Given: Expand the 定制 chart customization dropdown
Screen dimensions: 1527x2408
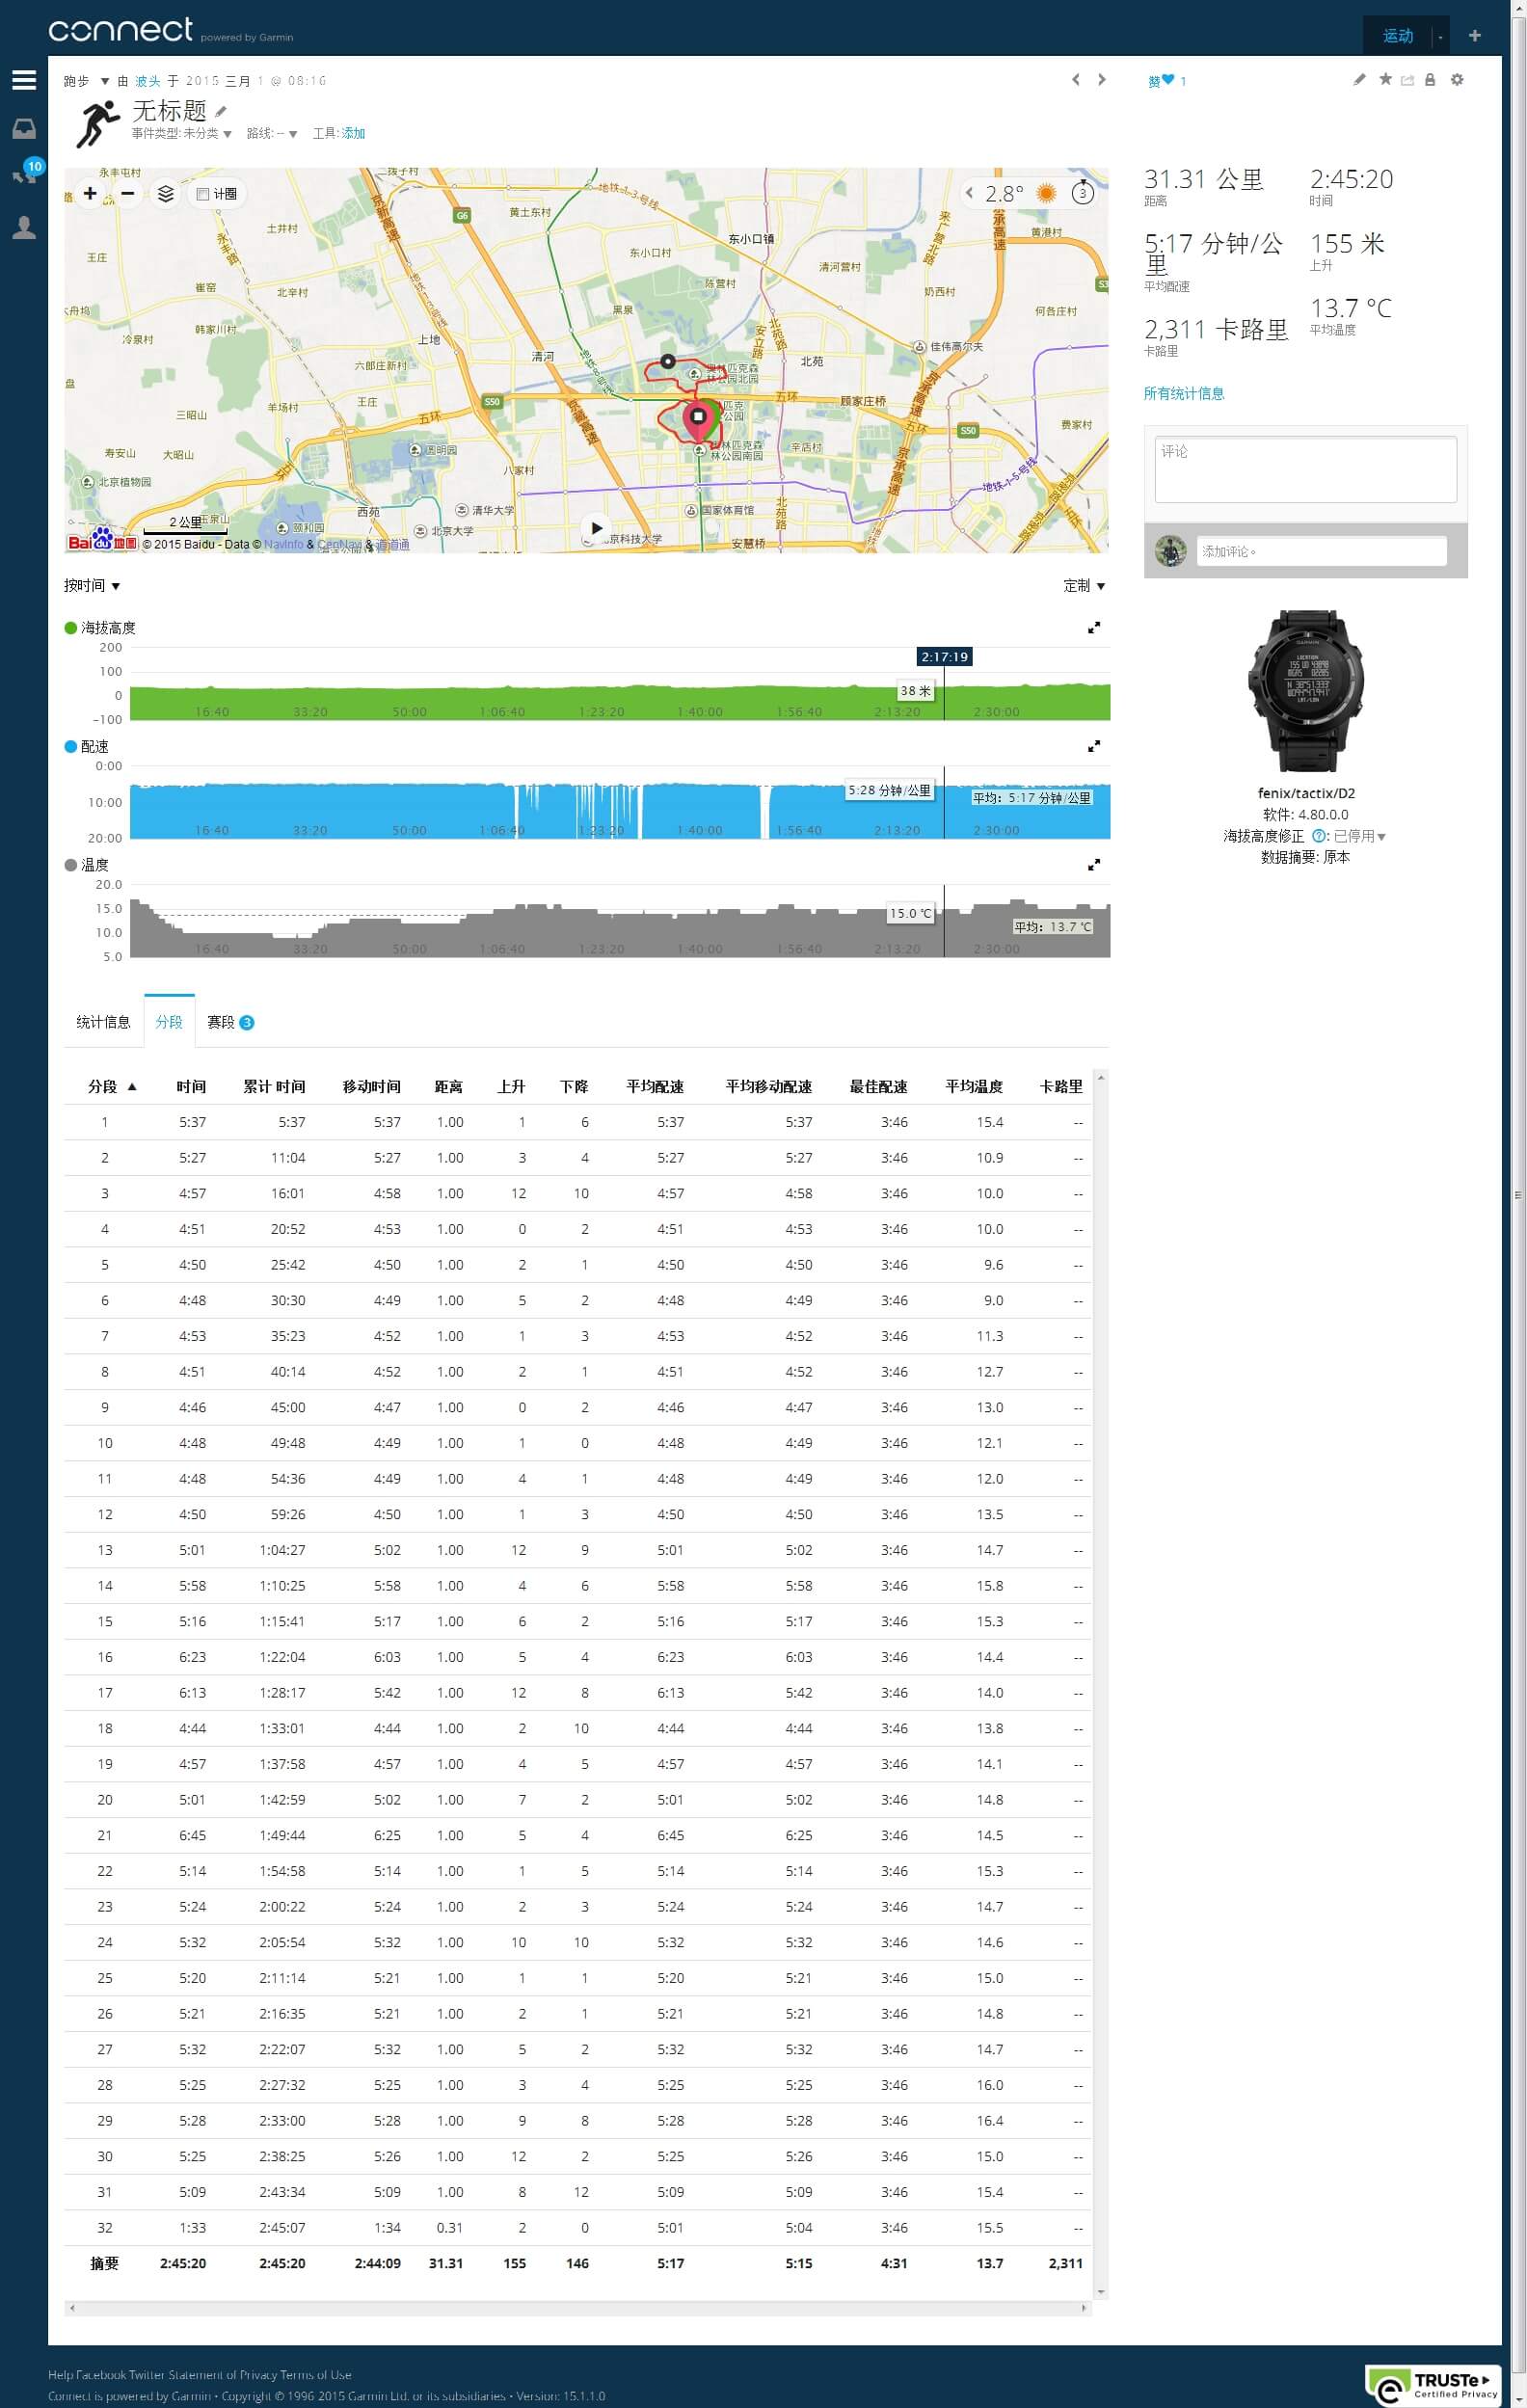Looking at the screenshot, I should pyautogui.click(x=1084, y=586).
